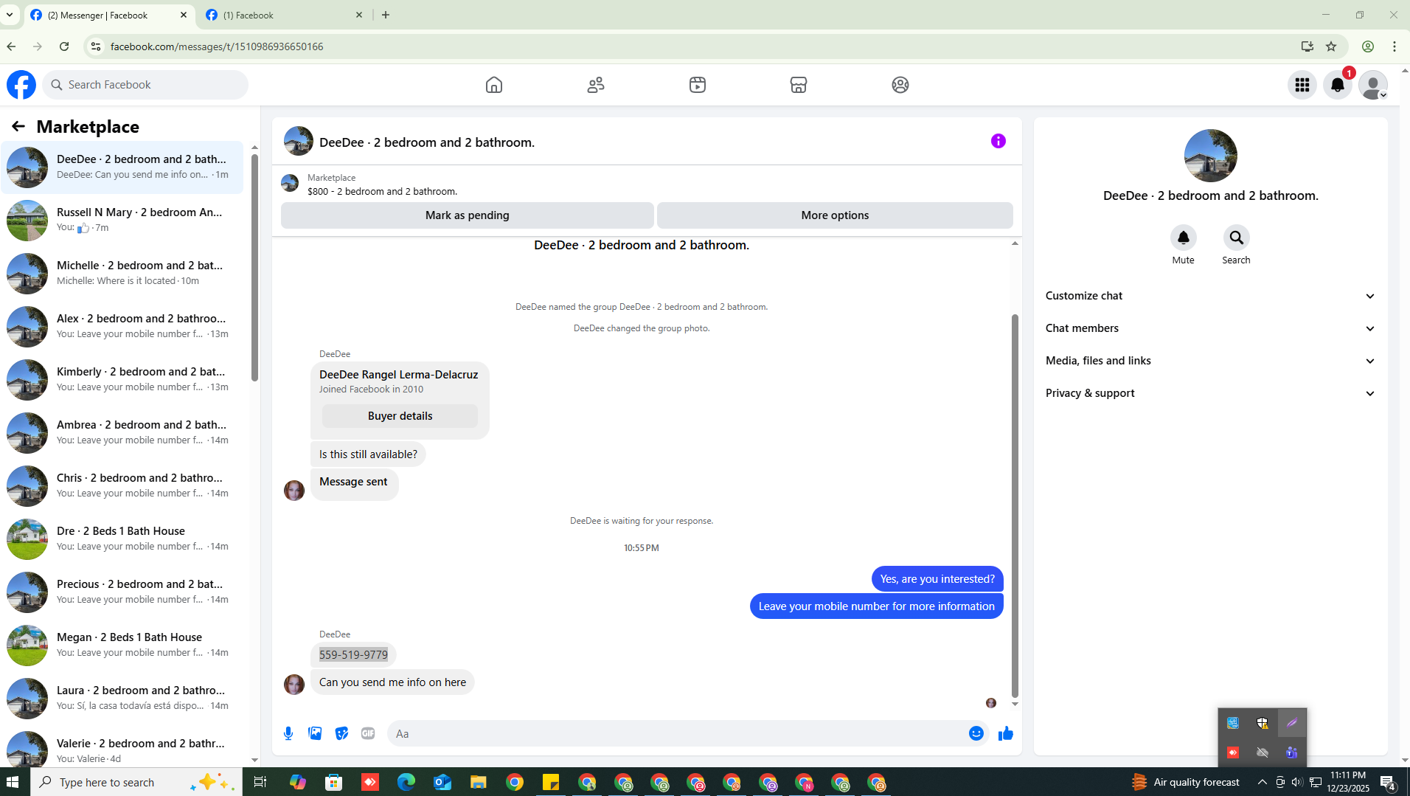Image resolution: width=1410 pixels, height=796 pixels.
Task: Open Reels video icon in top nav
Action: (x=698, y=85)
